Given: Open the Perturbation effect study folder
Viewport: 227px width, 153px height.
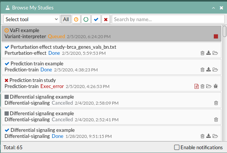Looking at the screenshot, I should tap(215, 53).
